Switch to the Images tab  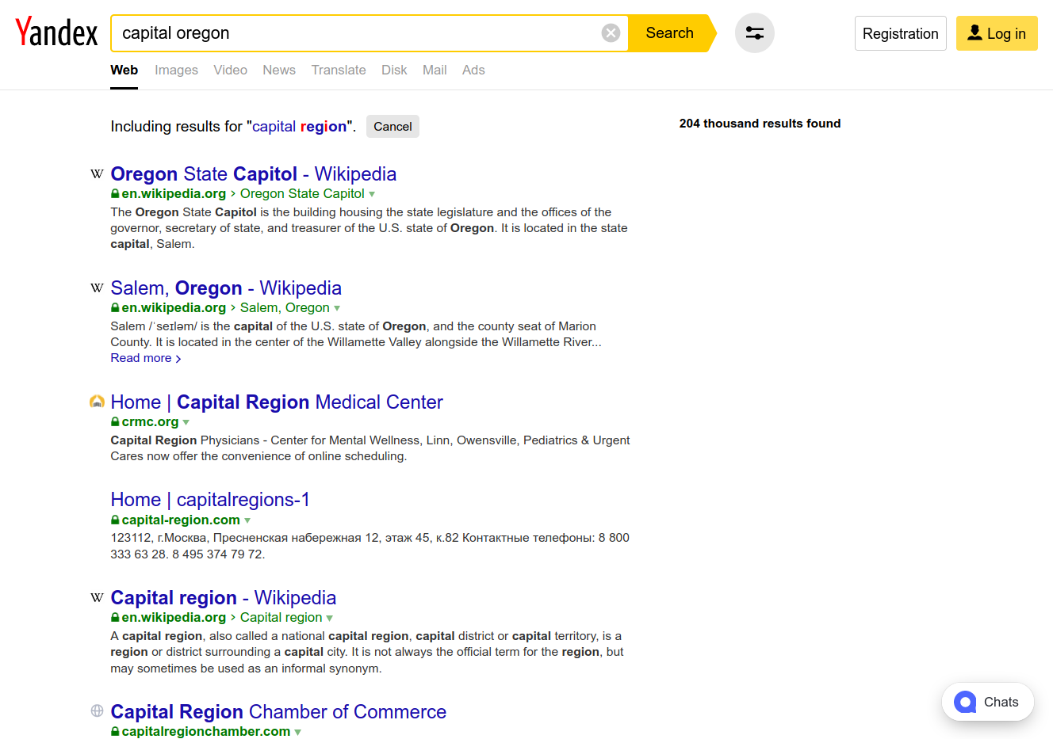coord(176,70)
